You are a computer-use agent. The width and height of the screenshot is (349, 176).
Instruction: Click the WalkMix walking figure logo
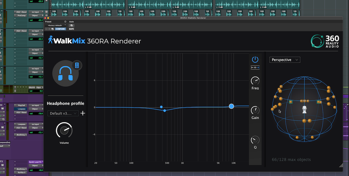click(x=51, y=40)
